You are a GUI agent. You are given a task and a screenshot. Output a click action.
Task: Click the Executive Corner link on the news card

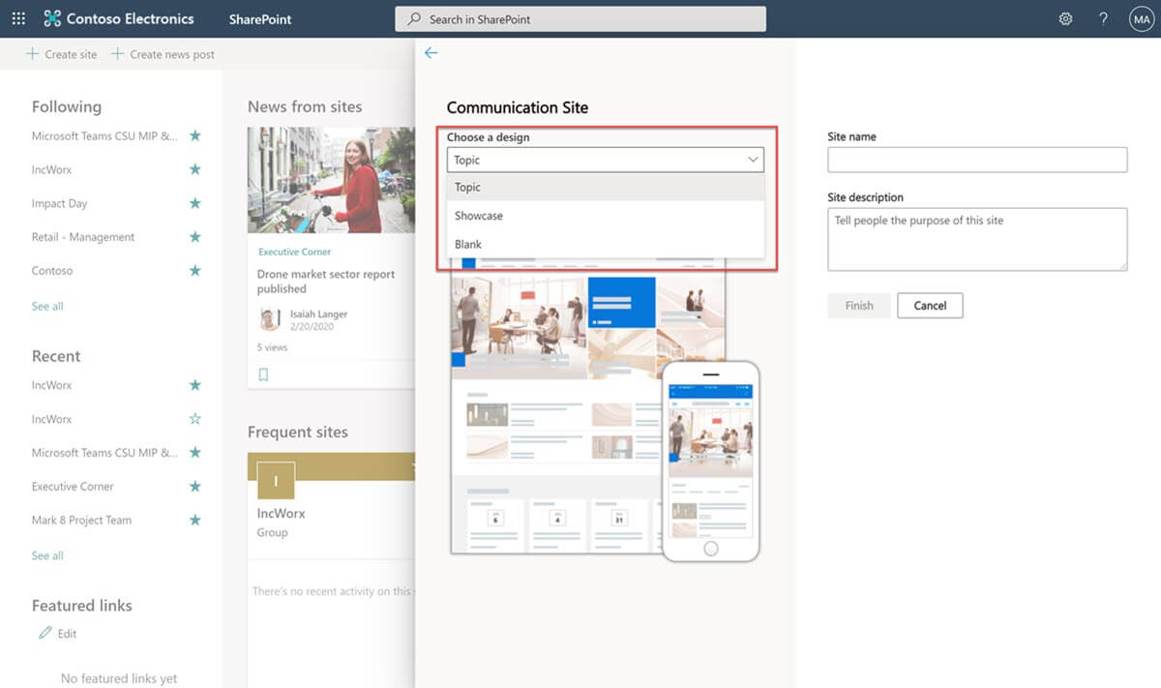(295, 252)
